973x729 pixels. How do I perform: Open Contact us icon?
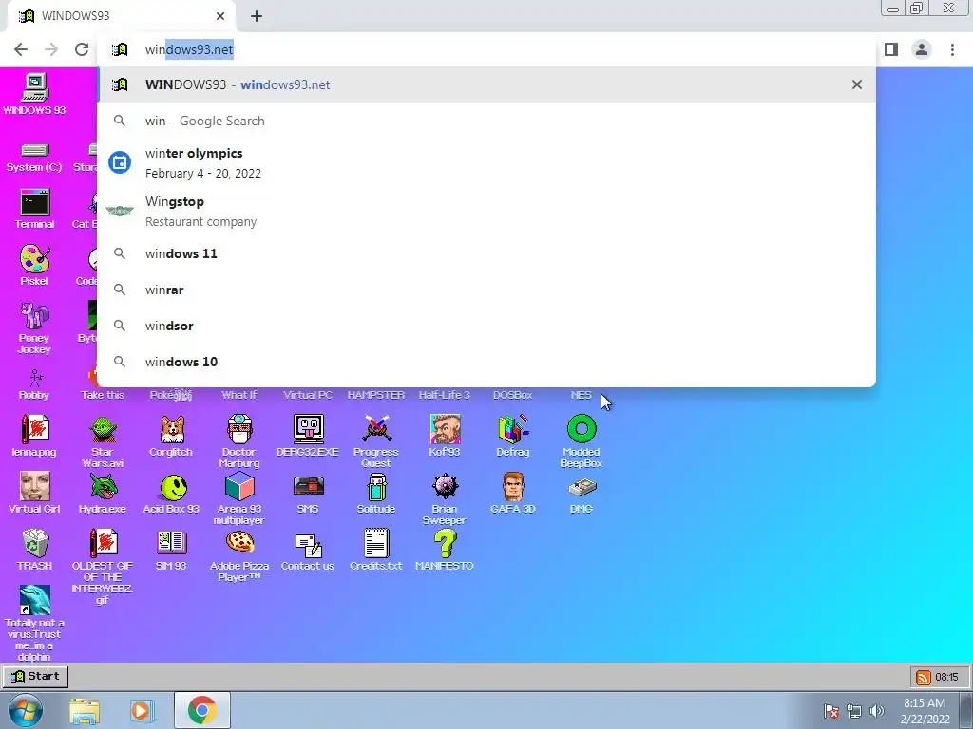click(308, 550)
